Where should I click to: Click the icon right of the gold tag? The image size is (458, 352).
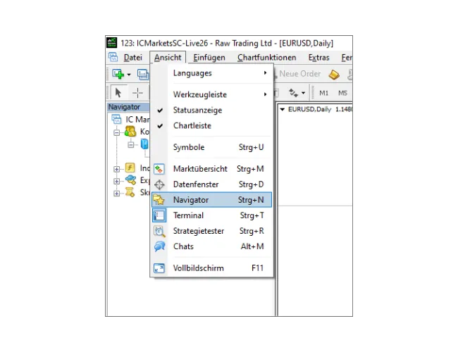350,74
